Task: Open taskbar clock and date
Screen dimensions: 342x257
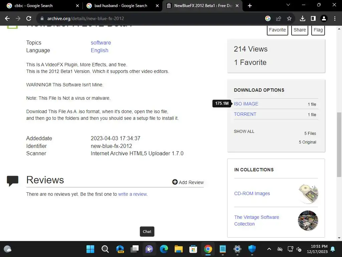Action: pos(317,249)
